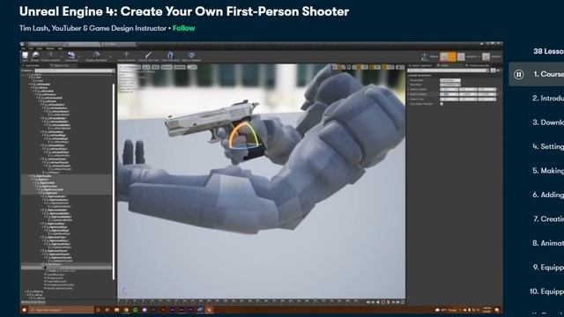Image resolution: width=564 pixels, height=317 pixels.
Task: Open Tim Lash instructor profile link
Action: [x=93, y=28]
